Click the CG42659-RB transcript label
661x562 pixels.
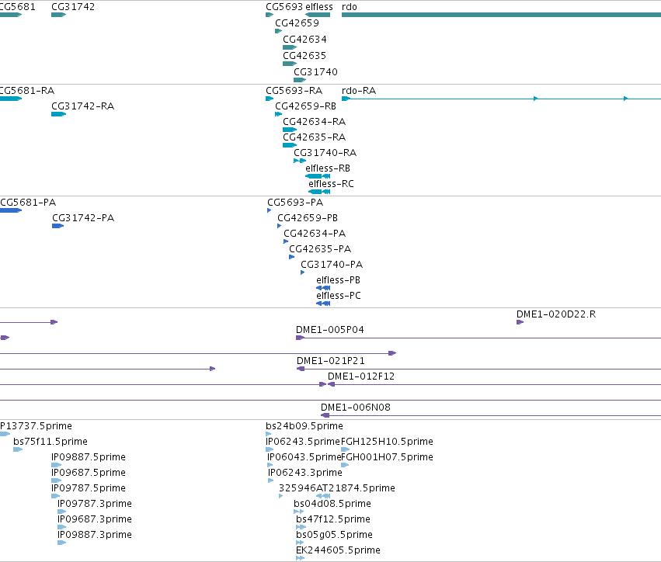[x=305, y=106]
